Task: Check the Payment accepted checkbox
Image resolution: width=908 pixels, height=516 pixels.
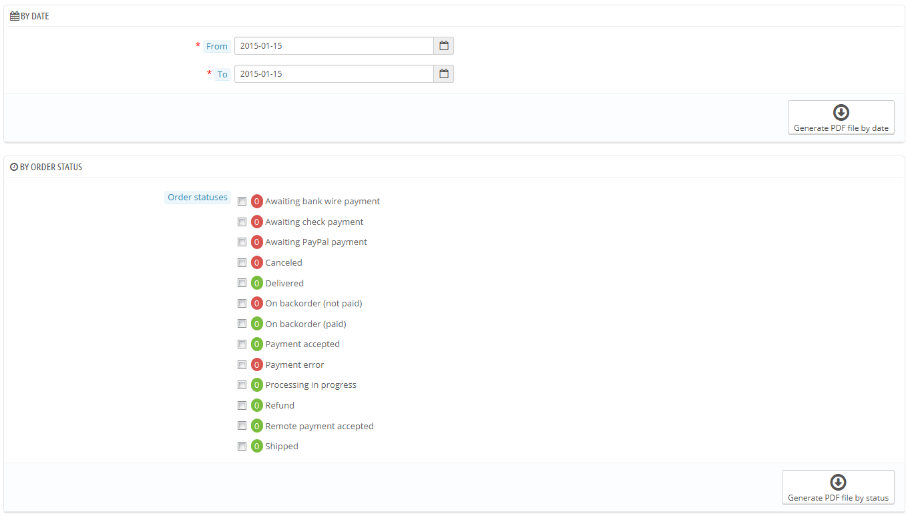Action: click(x=242, y=344)
